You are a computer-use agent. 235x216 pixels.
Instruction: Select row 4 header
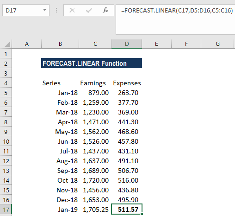[x=6, y=83]
